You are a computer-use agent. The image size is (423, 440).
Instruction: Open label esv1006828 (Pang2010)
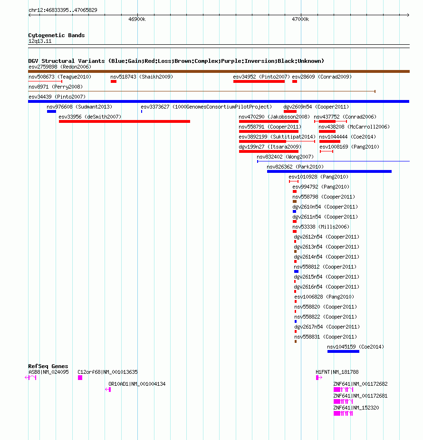pyautogui.click(x=324, y=297)
